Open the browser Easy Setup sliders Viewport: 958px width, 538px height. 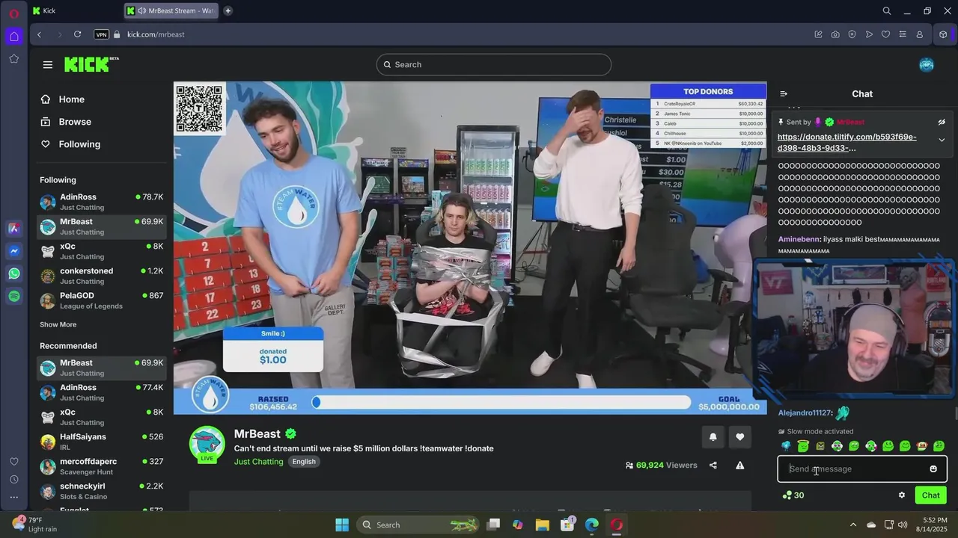[x=903, y=34]
